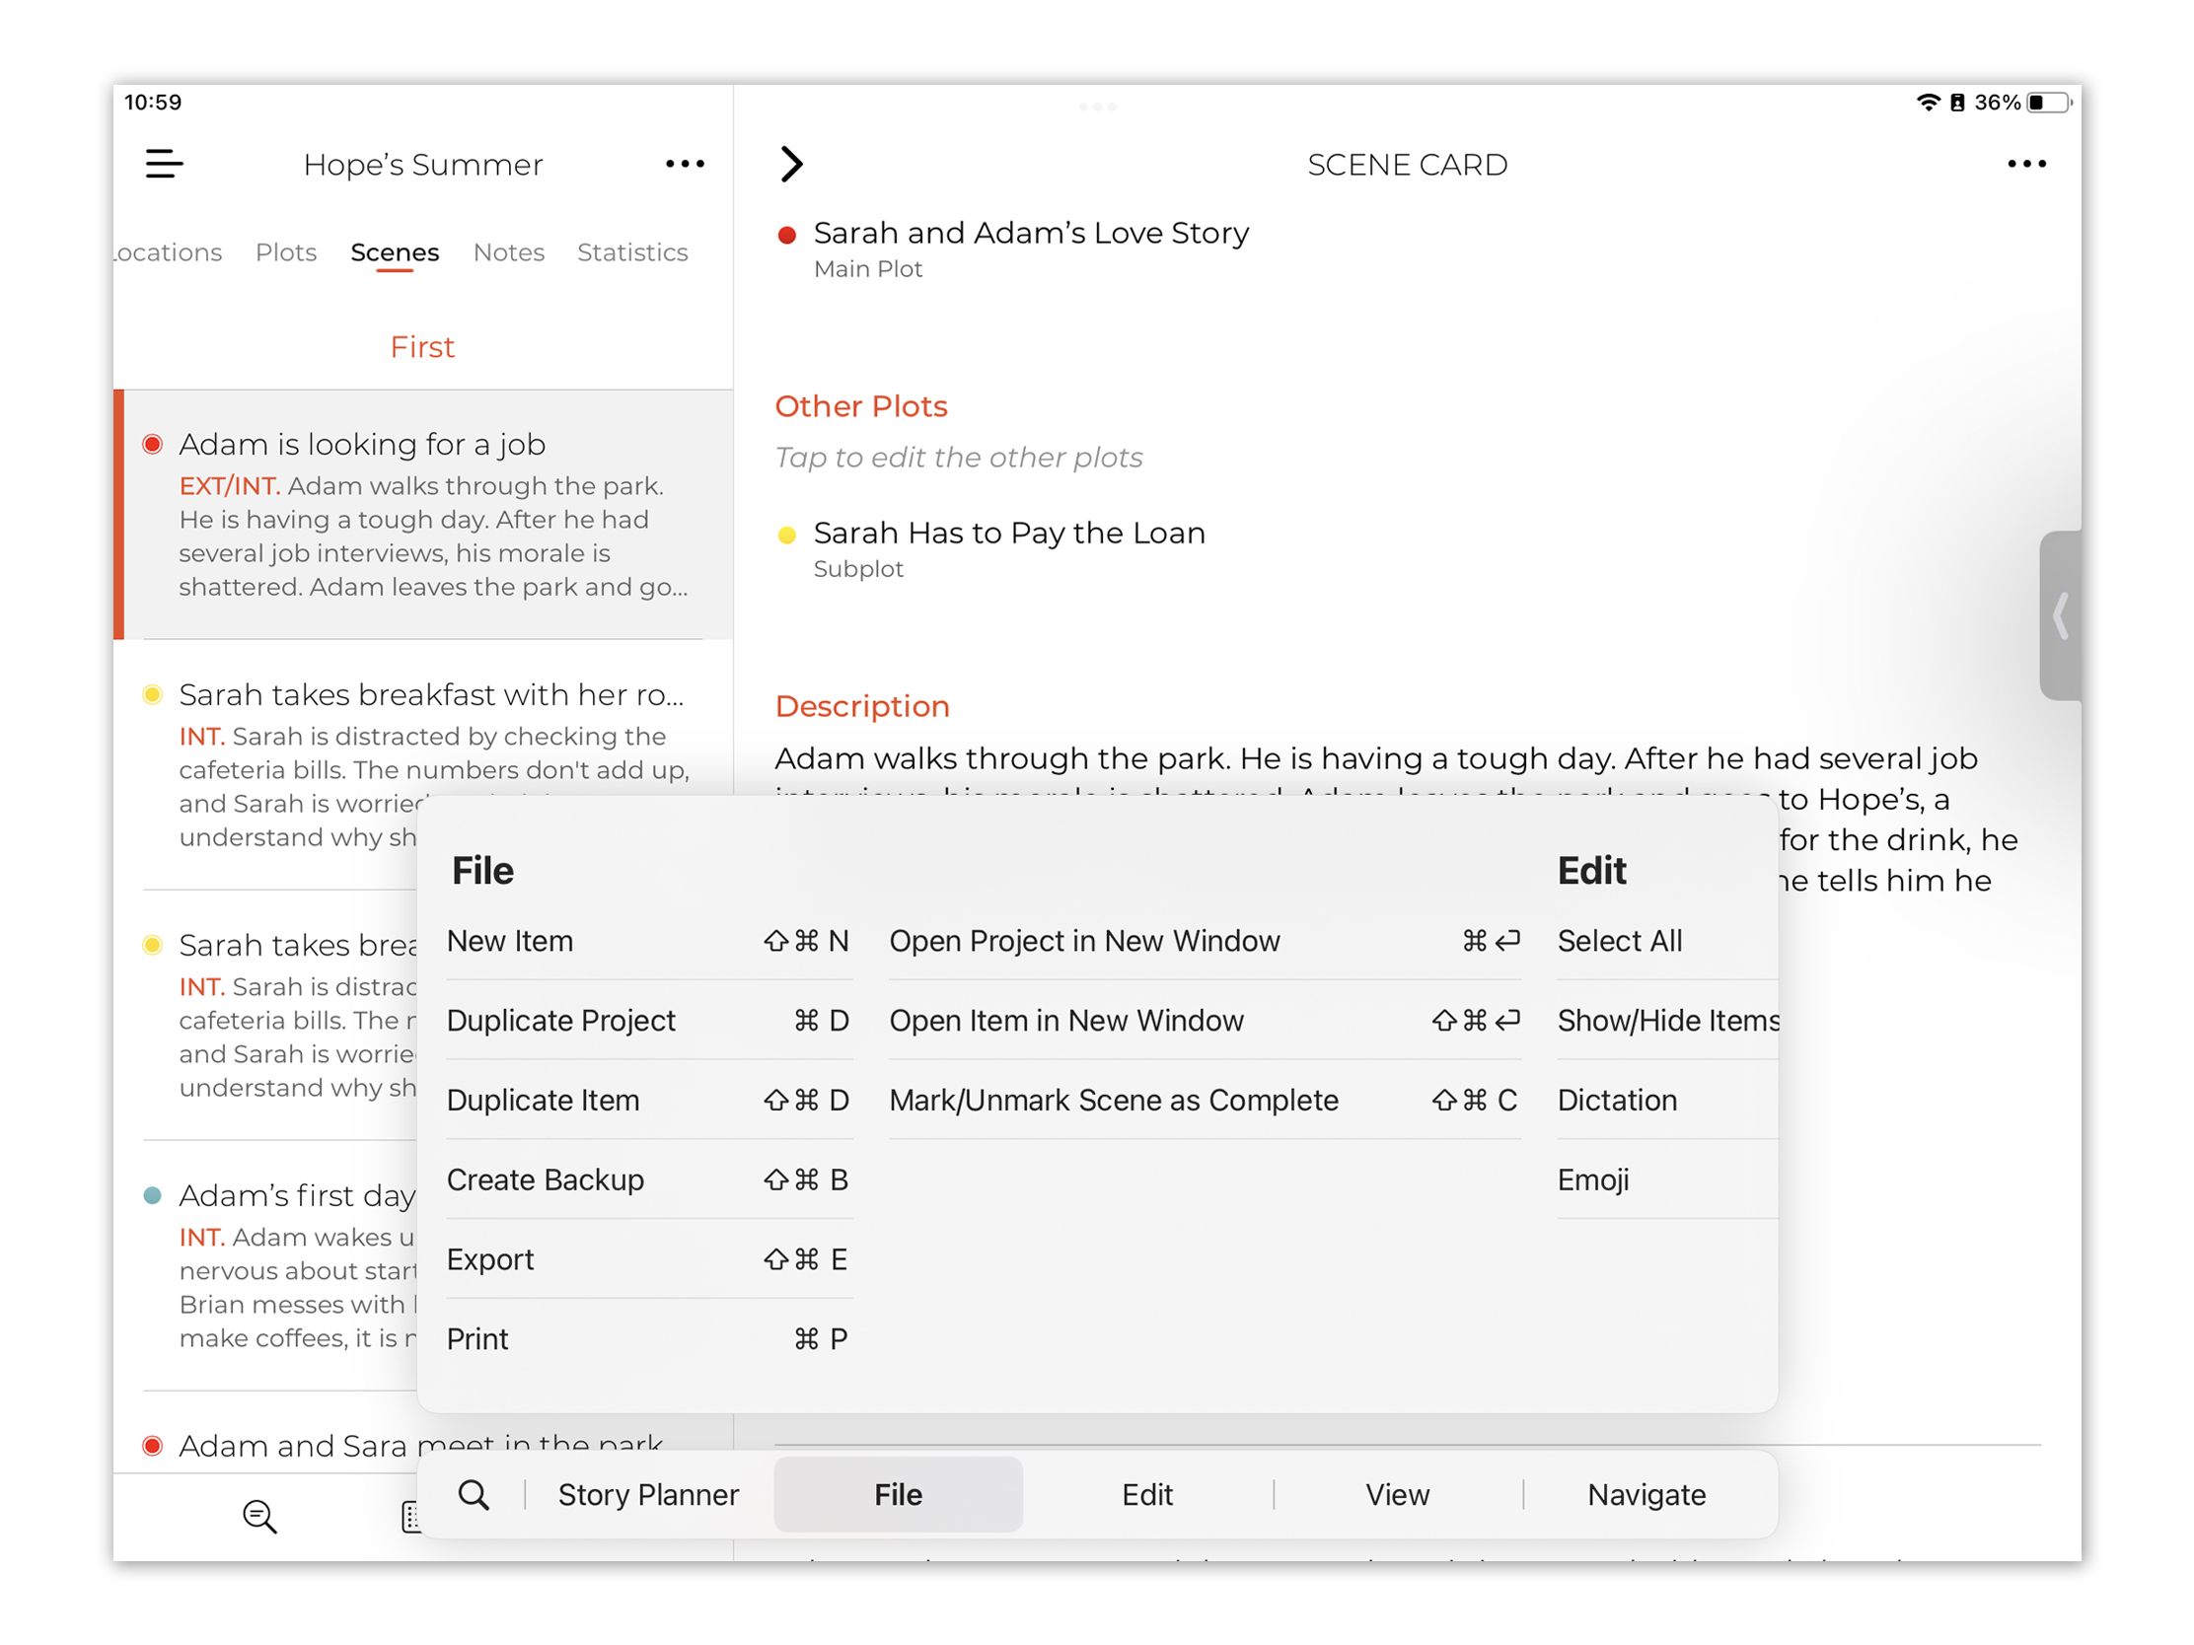Select Export command
Screen dimensions: 2194x1645
tap(649, 1259)
